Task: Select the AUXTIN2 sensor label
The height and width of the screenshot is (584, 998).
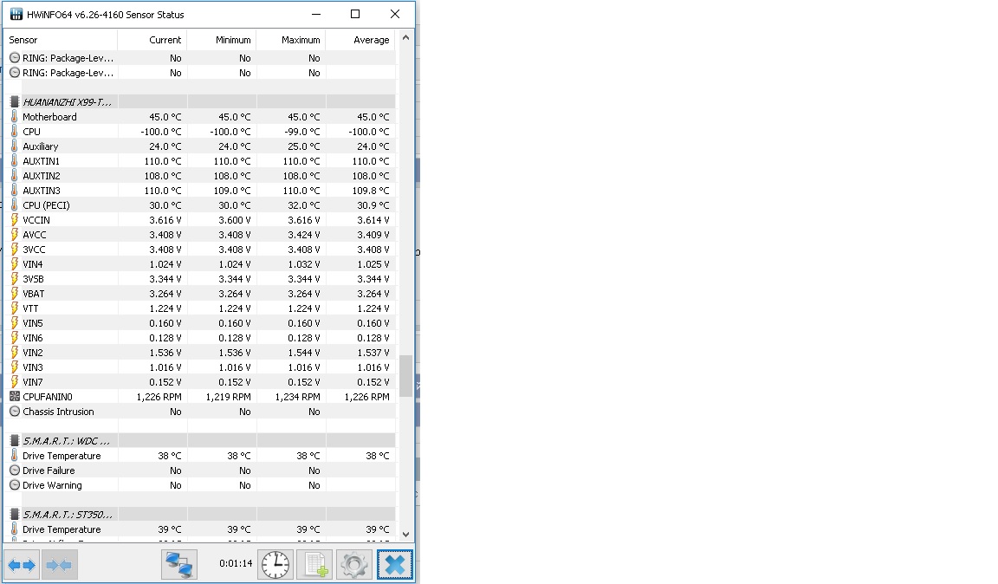Action: (42, 176)
